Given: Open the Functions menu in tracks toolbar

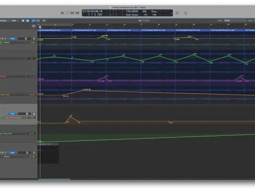Looking at the screenshot, I should coord(4,20).
